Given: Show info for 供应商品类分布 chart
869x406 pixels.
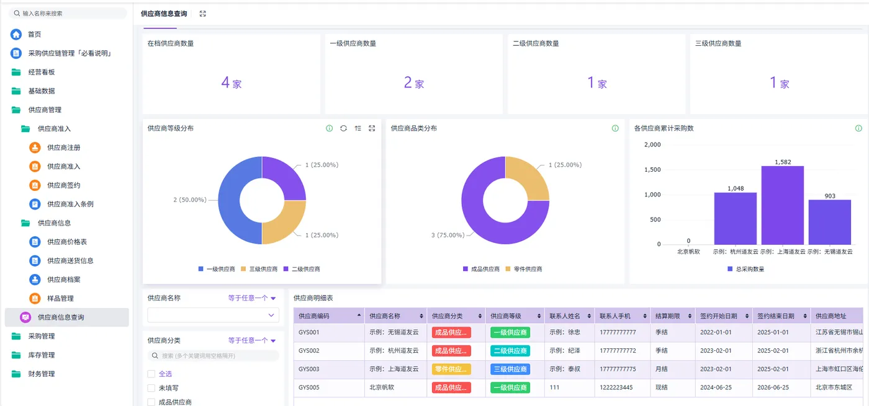Looking at the screenshot, I should (x=615, y=128).
